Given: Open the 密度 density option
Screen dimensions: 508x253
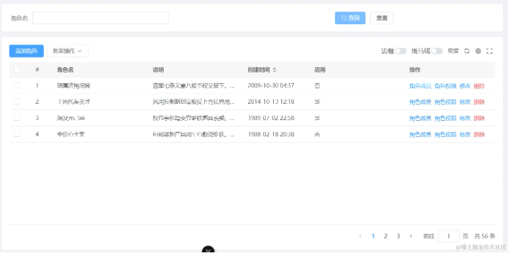Looking at the screenshot, I should pos(453,51).
